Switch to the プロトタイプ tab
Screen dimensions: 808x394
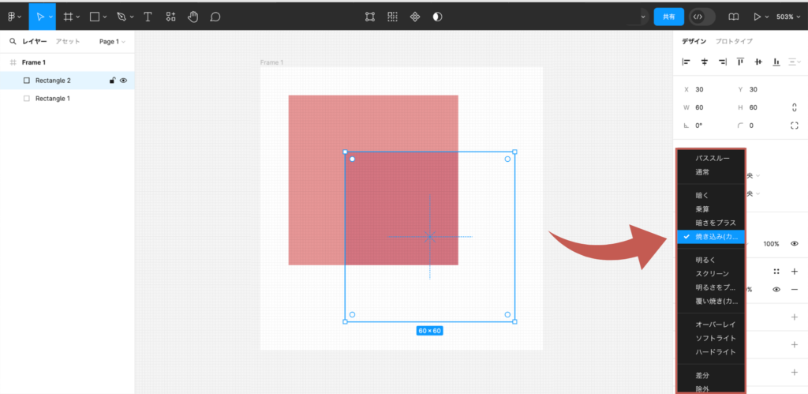pyautogui.click(x=733, y=41)
